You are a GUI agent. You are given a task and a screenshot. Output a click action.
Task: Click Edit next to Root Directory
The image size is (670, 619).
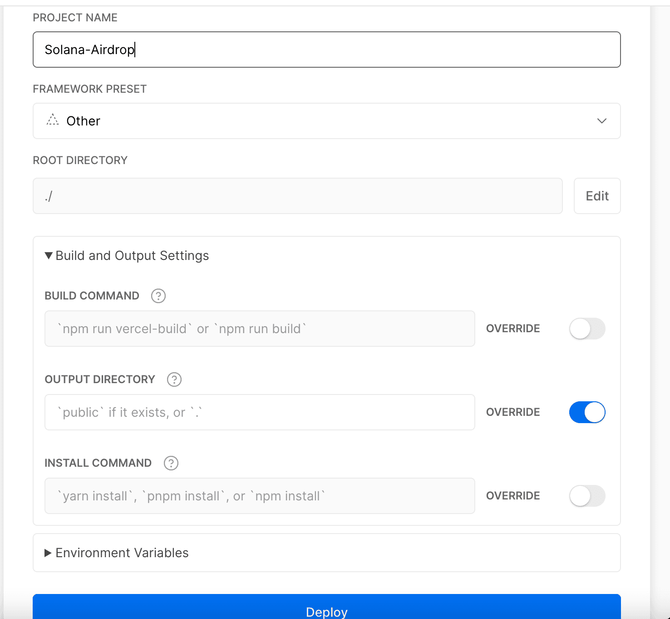coord(597,196)
